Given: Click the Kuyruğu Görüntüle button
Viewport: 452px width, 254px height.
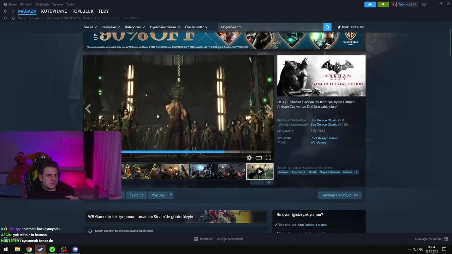Looking at the screenshot, I should pyautogui.click(x=340, y=195).
